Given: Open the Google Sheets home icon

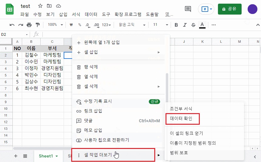Looking at the screenshot, I should point(10,9).
